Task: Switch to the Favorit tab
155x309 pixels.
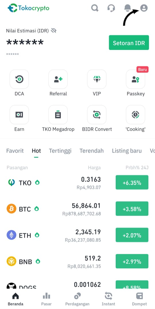Action: pos(15,151)
